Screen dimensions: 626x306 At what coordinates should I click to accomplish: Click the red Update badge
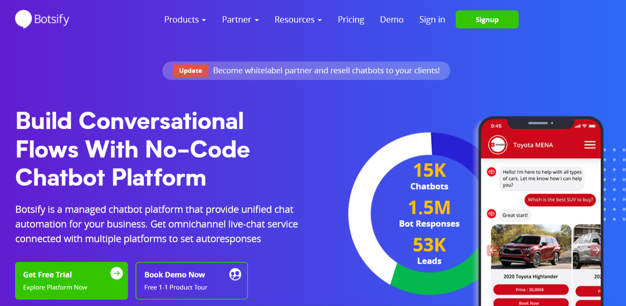(x=190, y=71)
